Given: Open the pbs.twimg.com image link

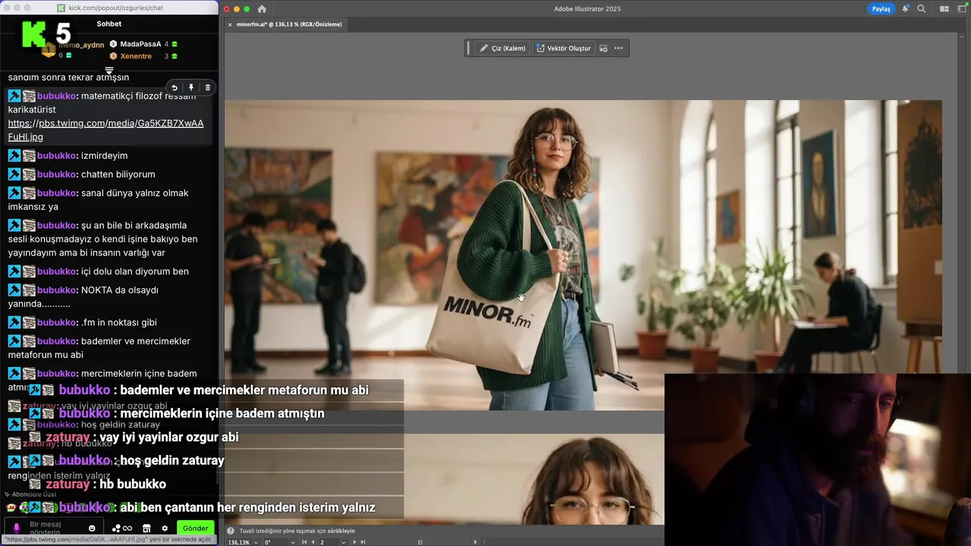Looking at the screenshot, I should (x=105, y=130).
